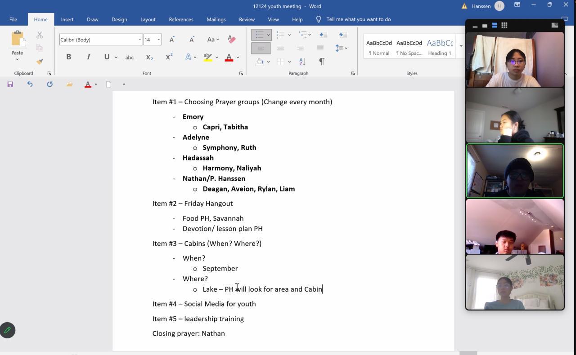Switch to the Draw tab
Screen dimensions: 576x355
(x=93, y=19)
